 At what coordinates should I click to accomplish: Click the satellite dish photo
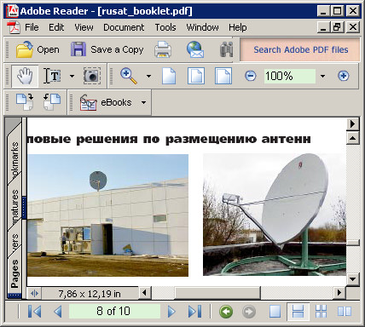pyautogui.click(x=275, y=215)
